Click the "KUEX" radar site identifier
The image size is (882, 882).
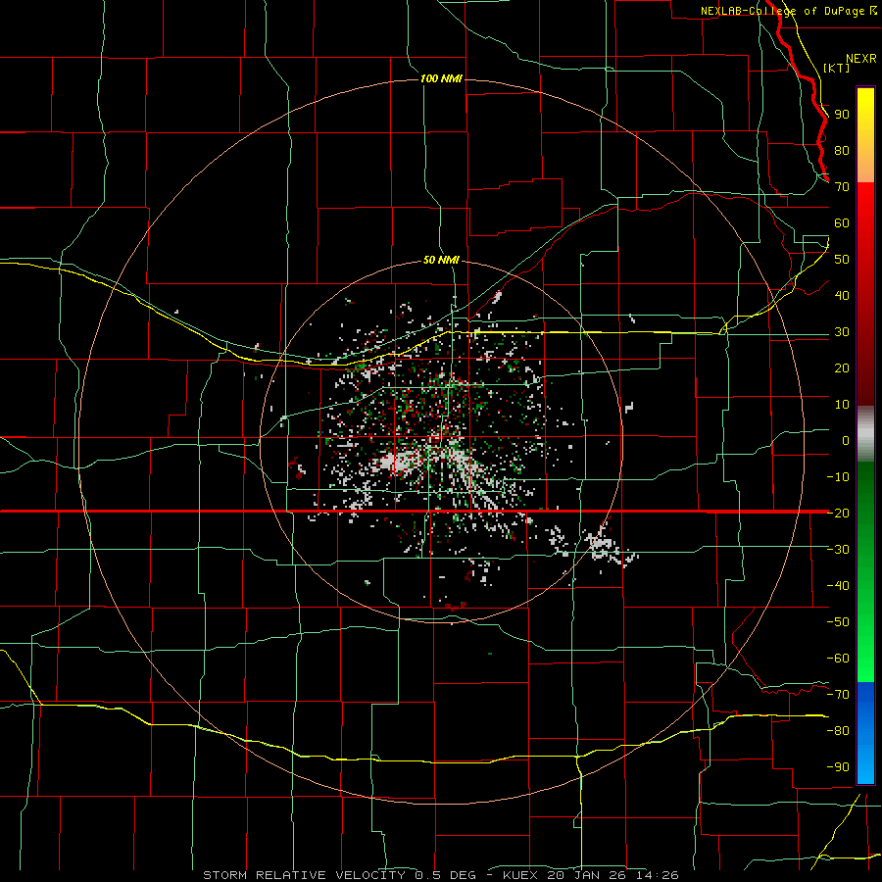520,875
